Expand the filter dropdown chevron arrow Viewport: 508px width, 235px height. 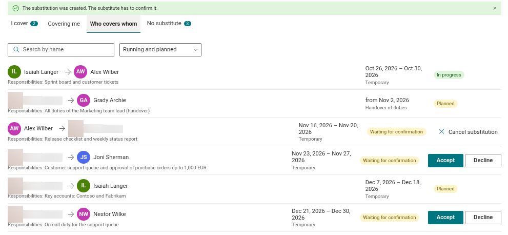click(195, 50)
